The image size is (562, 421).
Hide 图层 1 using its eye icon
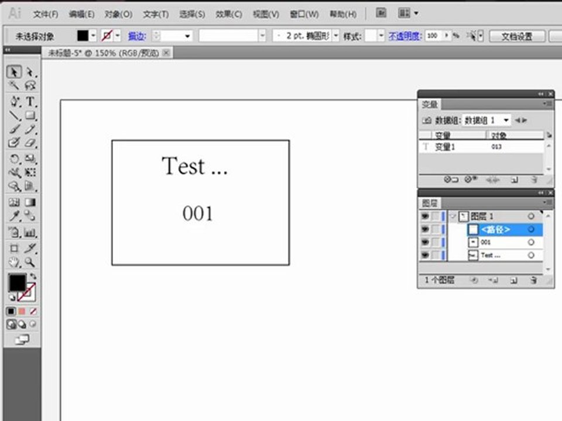(x=425, y=216)
